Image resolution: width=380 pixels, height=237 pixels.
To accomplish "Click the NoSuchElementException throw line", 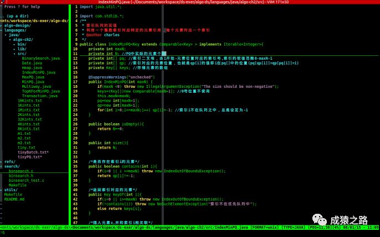I will pyautogui.click(x=177, y=204).
